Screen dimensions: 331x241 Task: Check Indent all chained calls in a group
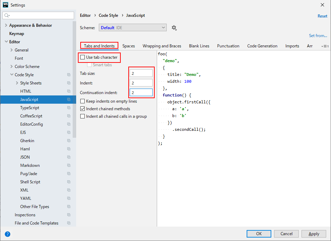[x=83, y=116]
